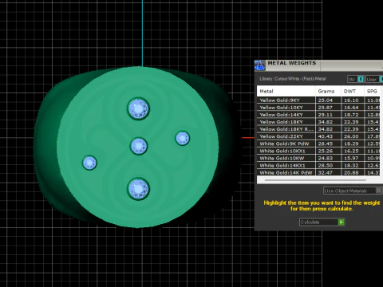Click the 26.00 DWT value

351,136
